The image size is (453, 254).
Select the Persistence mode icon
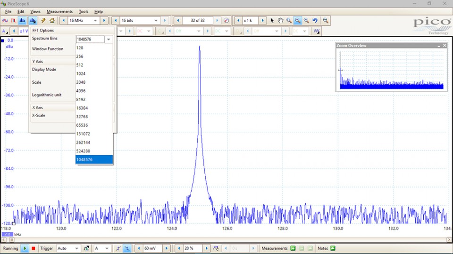pos(14,21)
